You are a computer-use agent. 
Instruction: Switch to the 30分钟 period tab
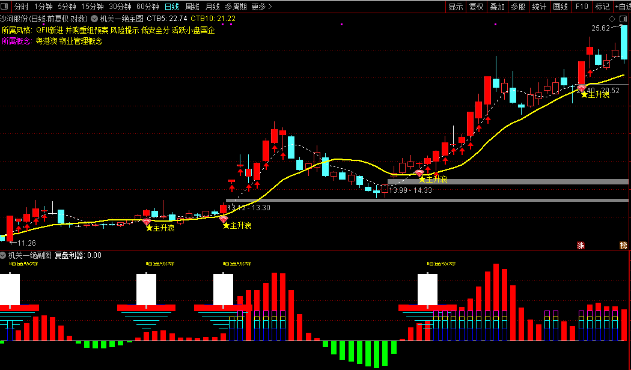tap(120, 7)
